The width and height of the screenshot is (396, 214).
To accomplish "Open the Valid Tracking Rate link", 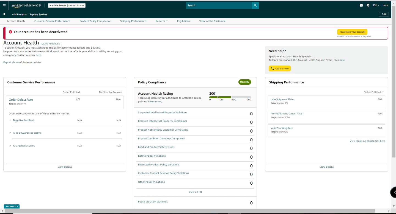I will point(282,128).
